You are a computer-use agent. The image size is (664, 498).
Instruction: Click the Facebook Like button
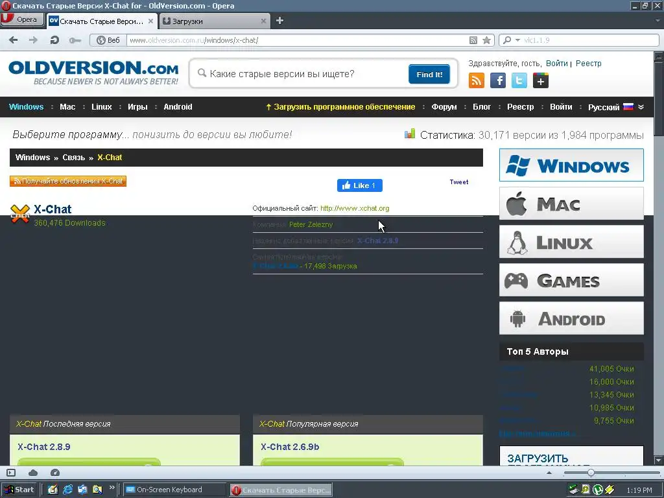[359, 185]
